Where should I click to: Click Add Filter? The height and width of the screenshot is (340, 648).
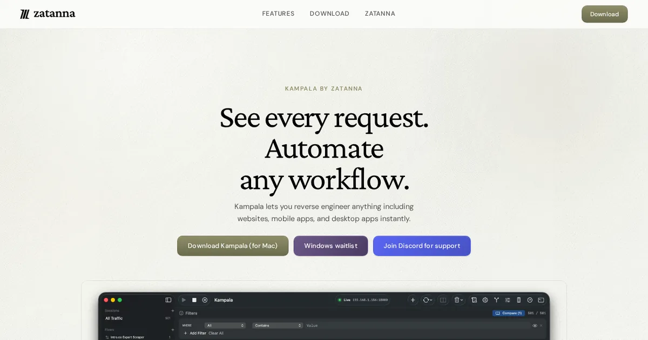click(195, 333)
